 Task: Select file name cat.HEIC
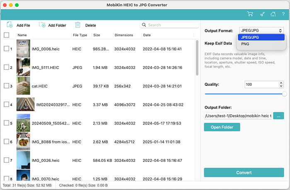click(x=40, y=86)
